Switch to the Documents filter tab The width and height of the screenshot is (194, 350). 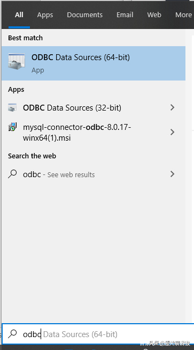click(84, 14)
